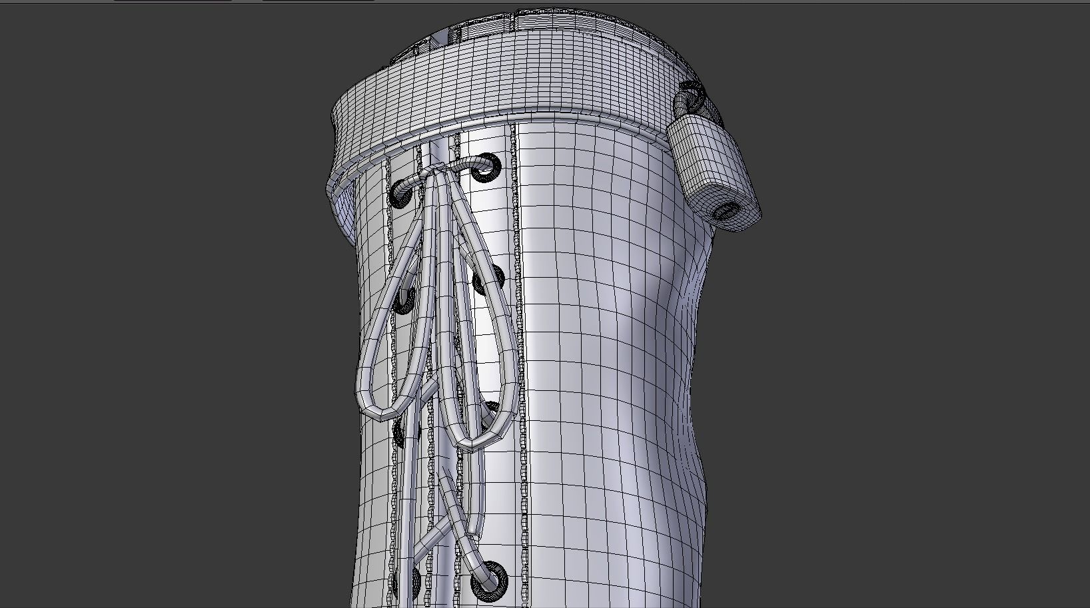
Task: Select the padlock body mesh
Action: click(714, 173)
